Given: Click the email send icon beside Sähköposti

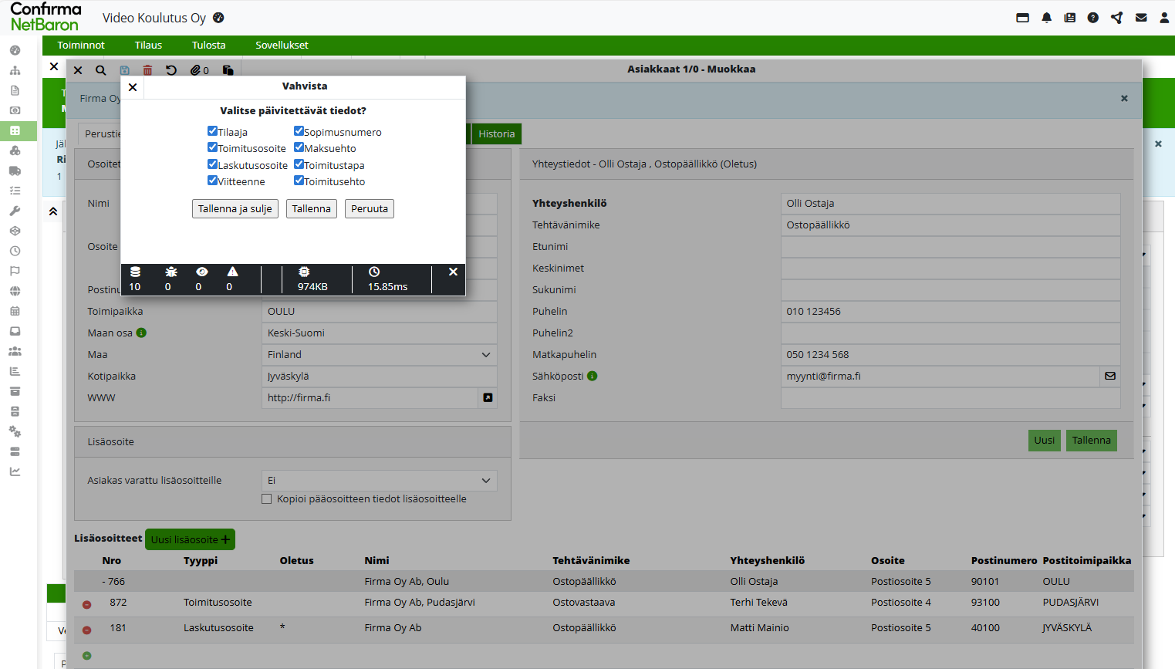Looking at the screenshot, I should tap(1109, 377).
